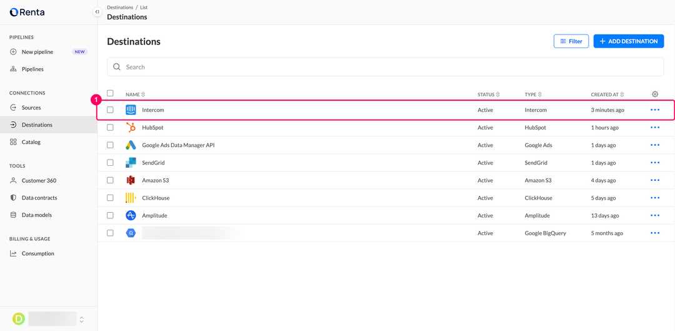Click the Data models database icon
This screenshot has width=675, height=331.
(x=13, y=215)
